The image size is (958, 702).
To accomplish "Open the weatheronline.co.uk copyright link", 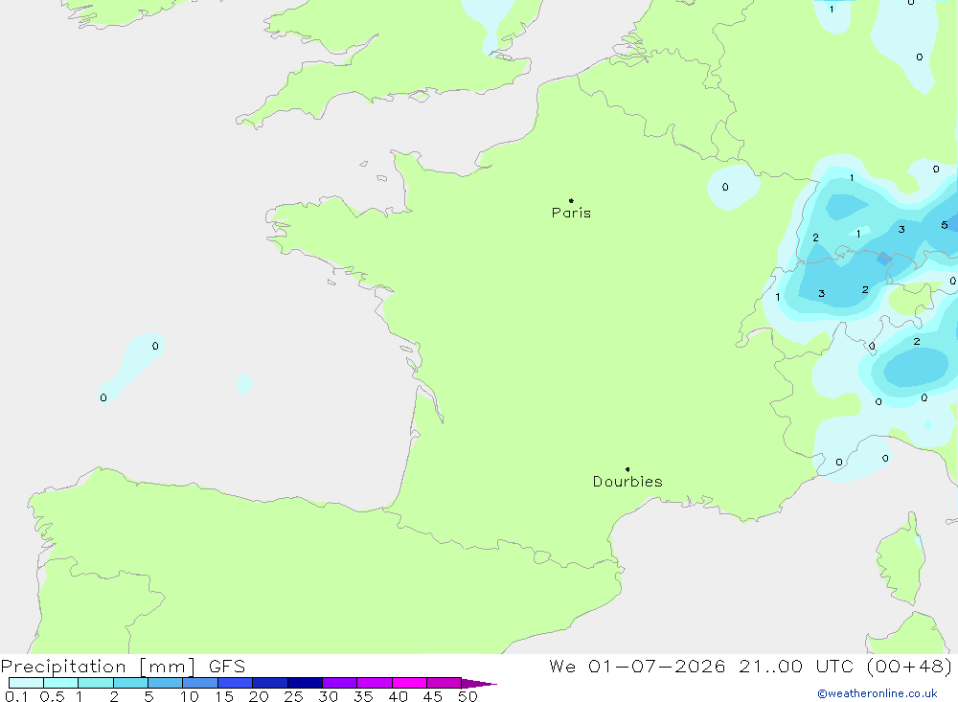I will click(x=878, y=693).
